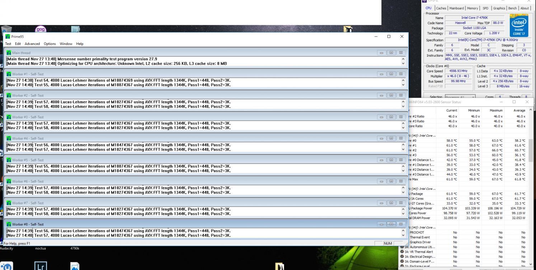The image size is (536, 270).
Task: Click the noctua desktop icon label
Action: (41, 248)
